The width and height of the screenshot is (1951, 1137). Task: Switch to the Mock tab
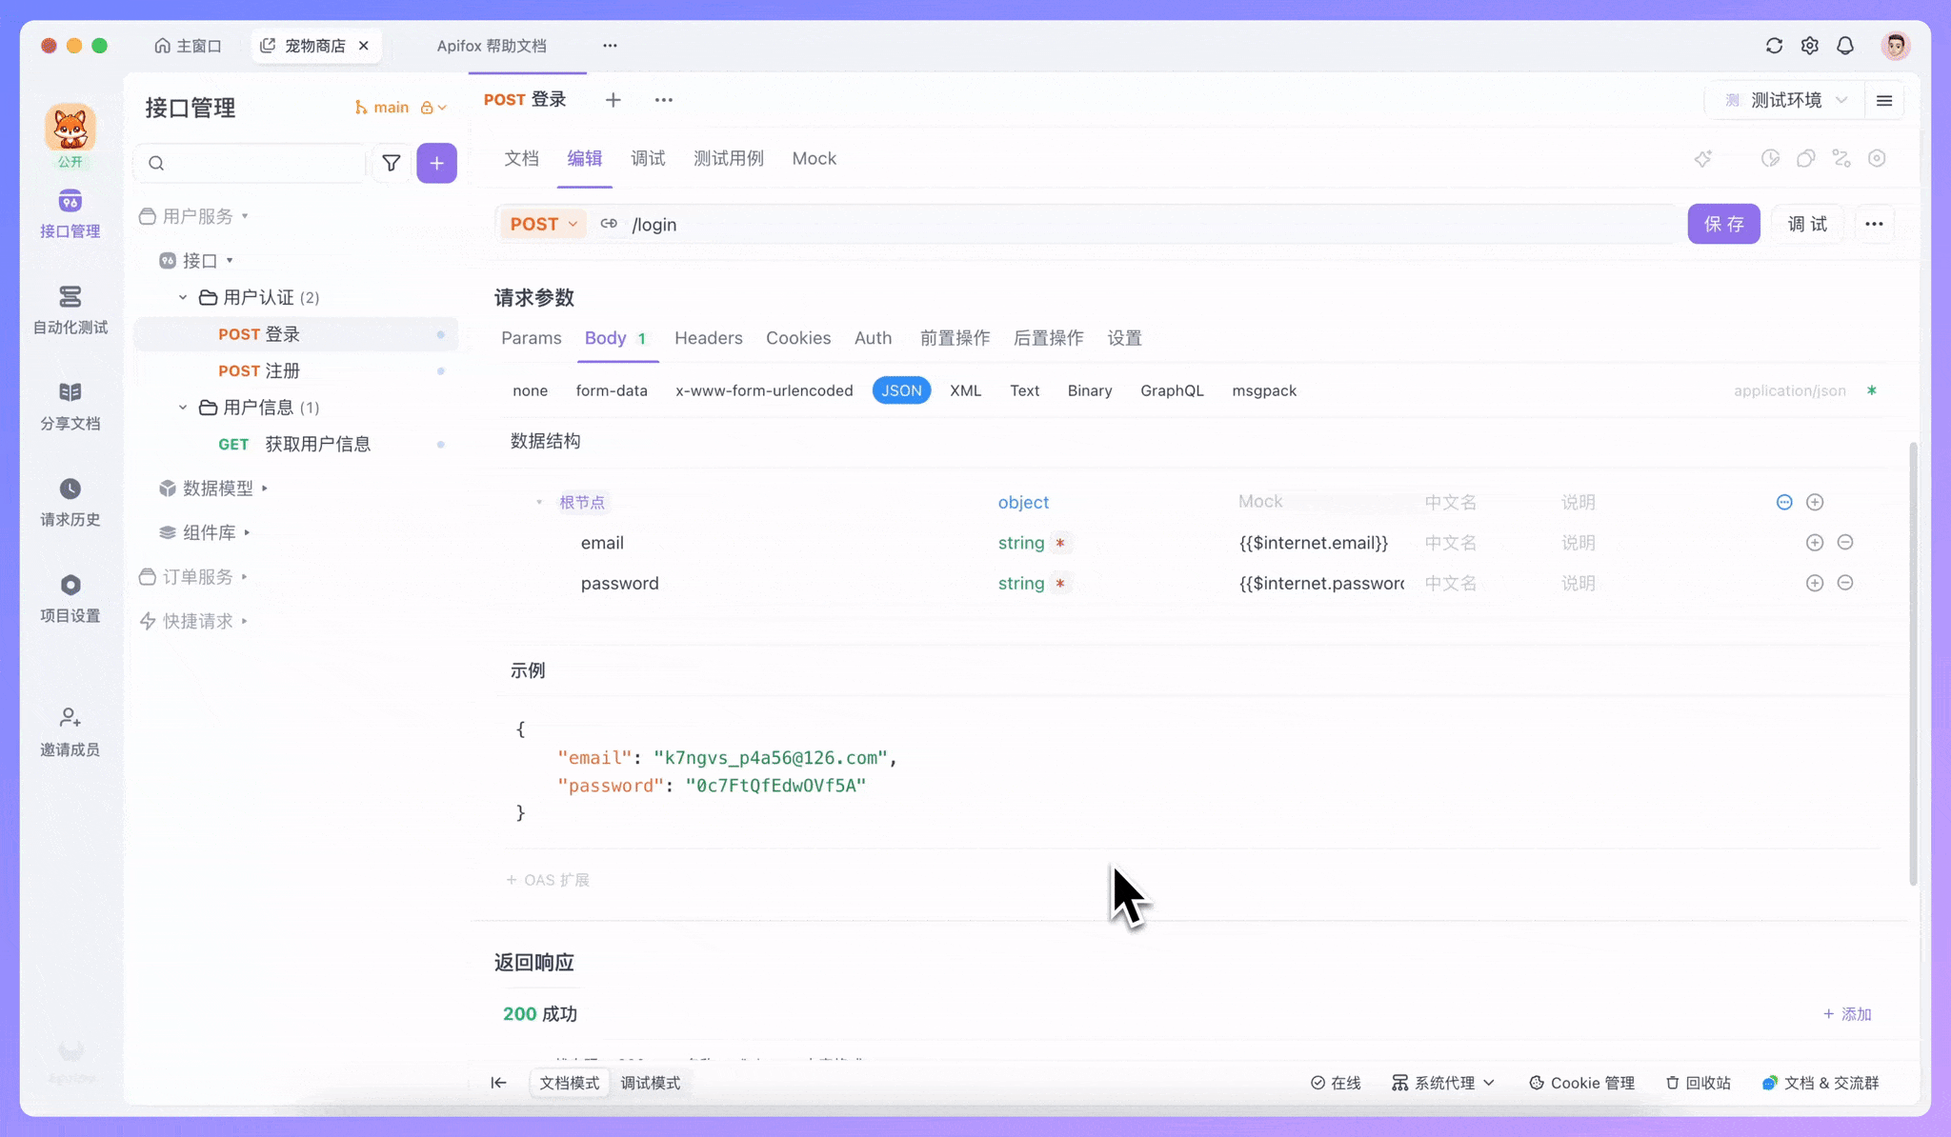coord(814,158)
